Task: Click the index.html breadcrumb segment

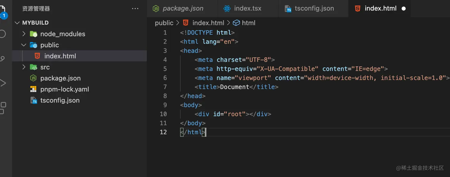Action: click(208, 23)
